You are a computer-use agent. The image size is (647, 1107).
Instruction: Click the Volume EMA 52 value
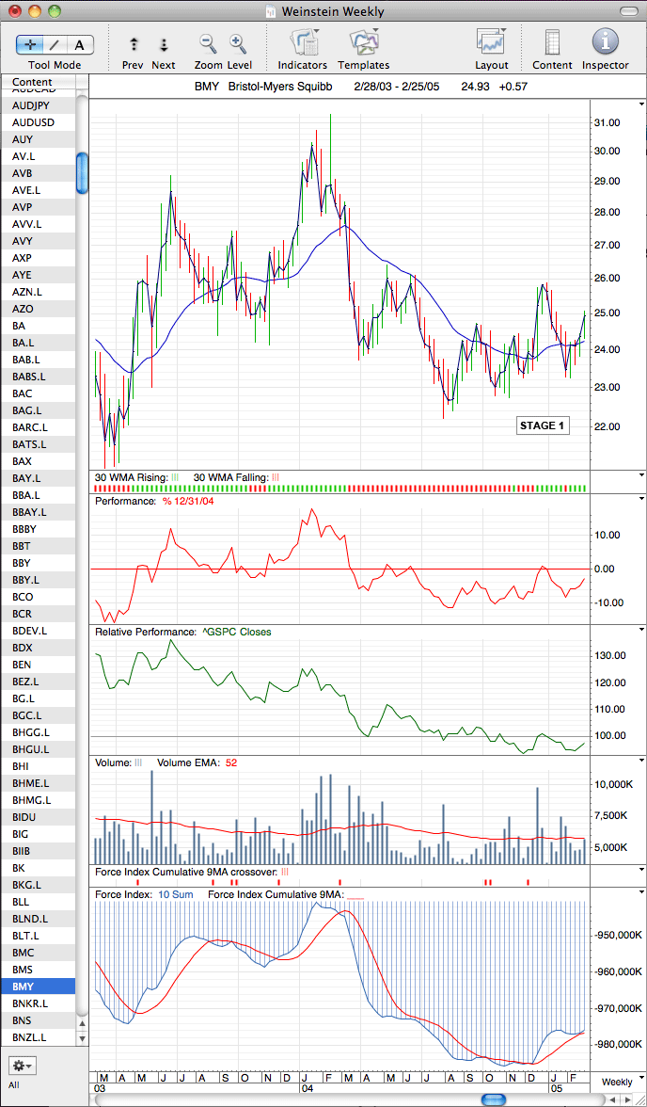tap(230, 762)
